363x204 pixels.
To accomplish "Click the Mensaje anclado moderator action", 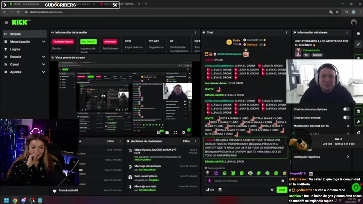I will [145, 186].
